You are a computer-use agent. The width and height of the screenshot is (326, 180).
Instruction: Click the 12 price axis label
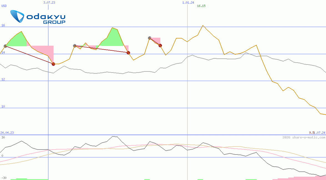point(3,79)
